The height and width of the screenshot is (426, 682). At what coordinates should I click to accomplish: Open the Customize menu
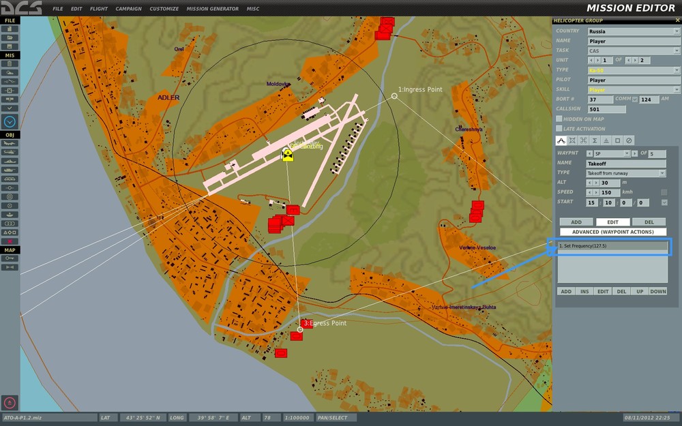pos(164,9)
